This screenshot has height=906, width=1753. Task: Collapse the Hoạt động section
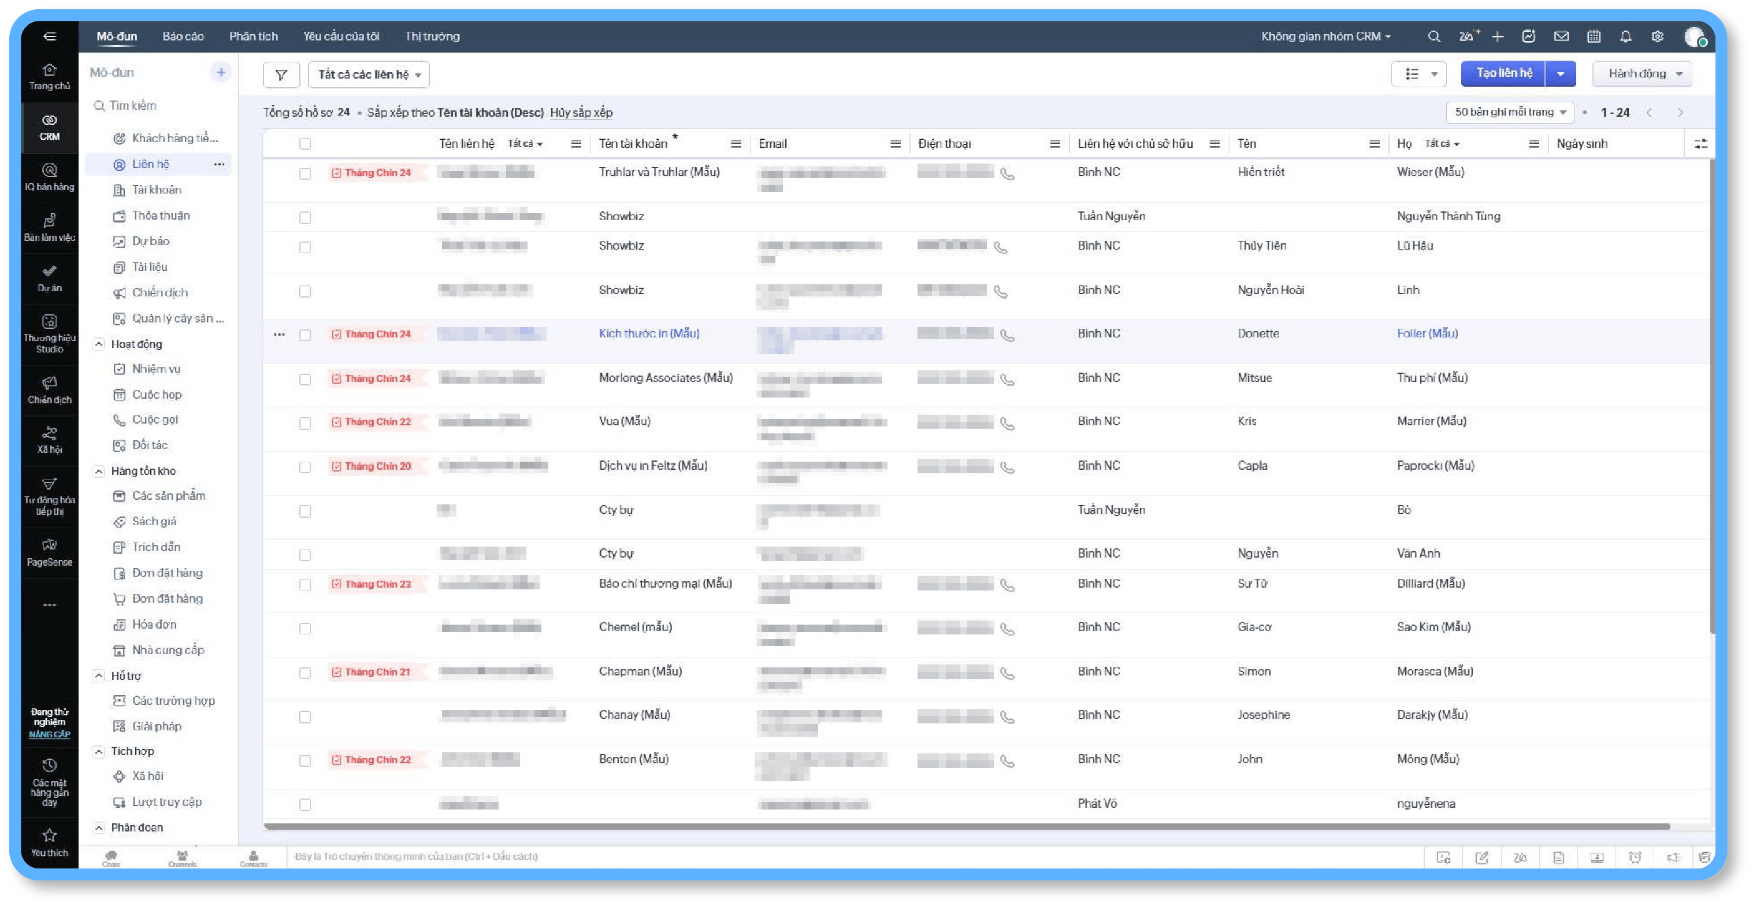[99, 344]
